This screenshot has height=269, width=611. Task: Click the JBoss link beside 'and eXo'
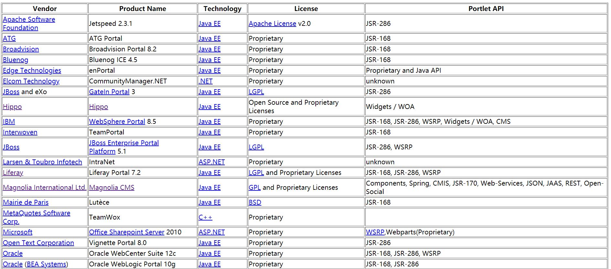tap(11, 92)
